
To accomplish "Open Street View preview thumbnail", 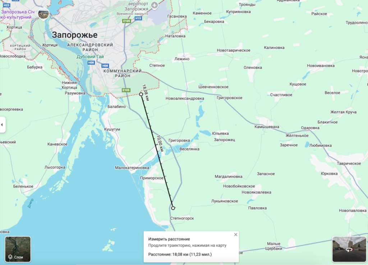I will click(349, 249).
